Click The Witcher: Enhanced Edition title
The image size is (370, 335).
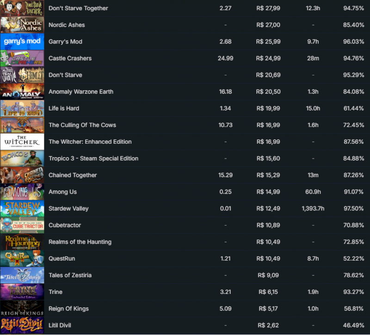coord(90,142)
